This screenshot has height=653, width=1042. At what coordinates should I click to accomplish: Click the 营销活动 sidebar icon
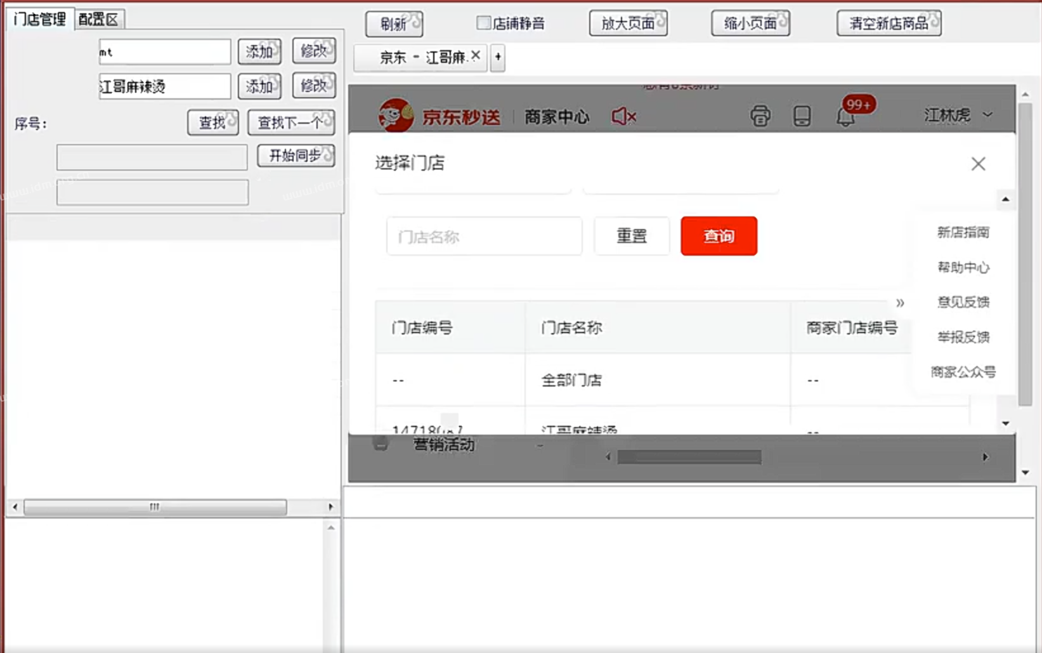pyautogui.click(x=381, y=444)
